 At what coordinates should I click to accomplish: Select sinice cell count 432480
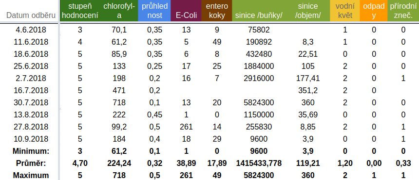259,54
